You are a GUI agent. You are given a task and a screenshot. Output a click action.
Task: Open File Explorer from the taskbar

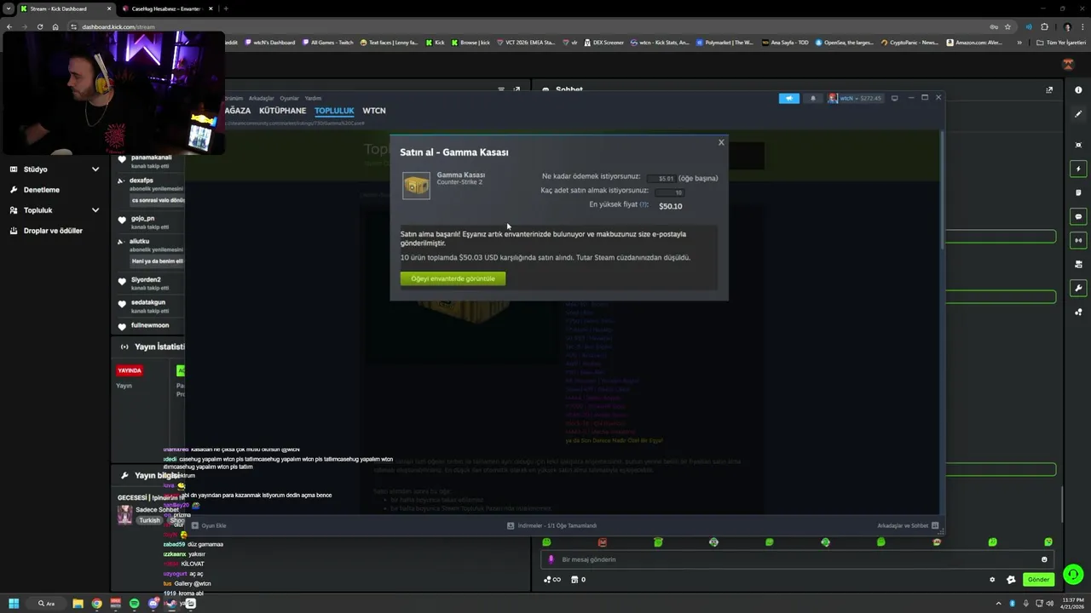coord(78,604)
